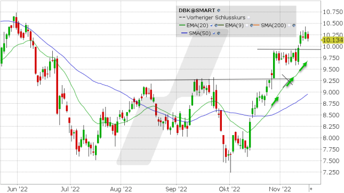
Task: Open settings icon next to EMA(9)
Action: pos(252,26)
